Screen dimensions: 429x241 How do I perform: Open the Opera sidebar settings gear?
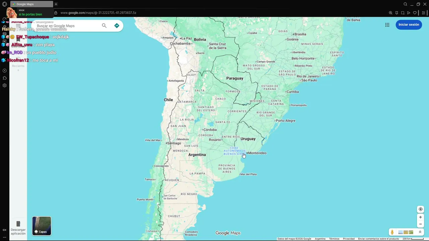(4, 85)
